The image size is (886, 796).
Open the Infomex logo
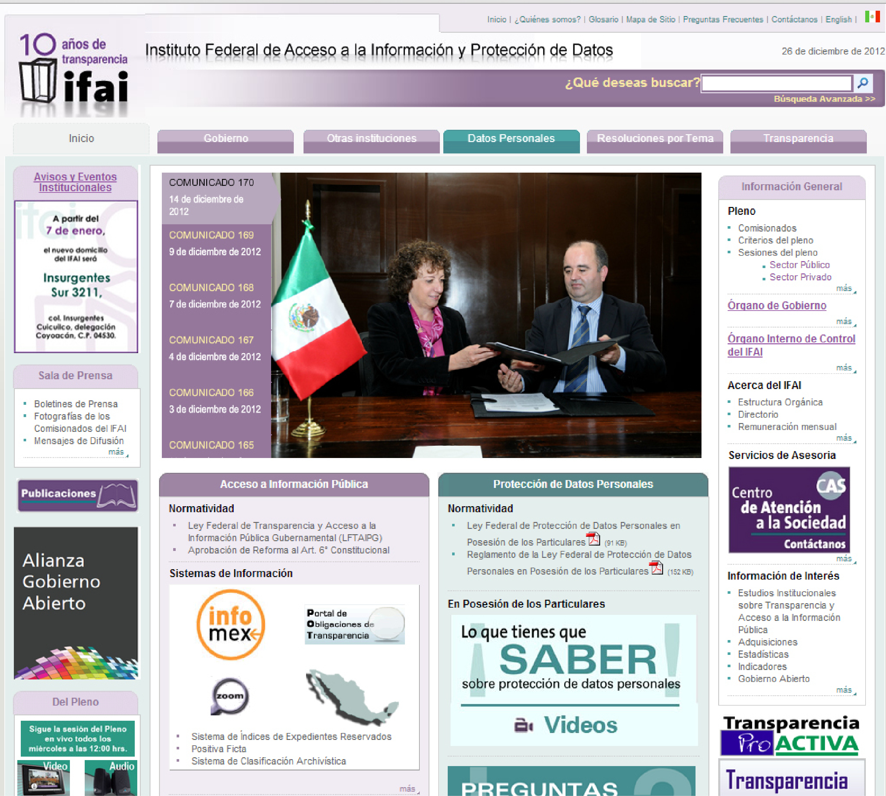pyautogui.click(x=230, y=624)
